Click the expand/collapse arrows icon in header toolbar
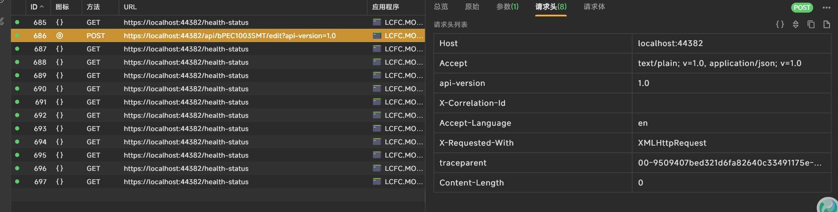The width and height of the screenshot is (838, 212). (795, 24)
